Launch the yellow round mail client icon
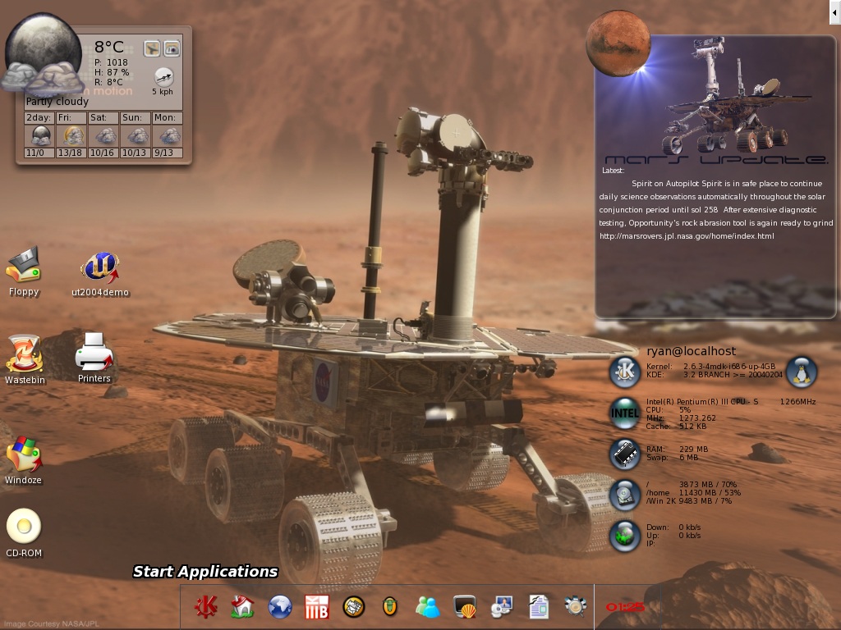Viewport: 841px width, 630px height. (x=353, y=606)
